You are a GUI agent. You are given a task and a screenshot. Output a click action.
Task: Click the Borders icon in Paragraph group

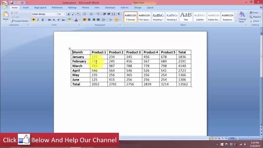[x=116, y=20]
